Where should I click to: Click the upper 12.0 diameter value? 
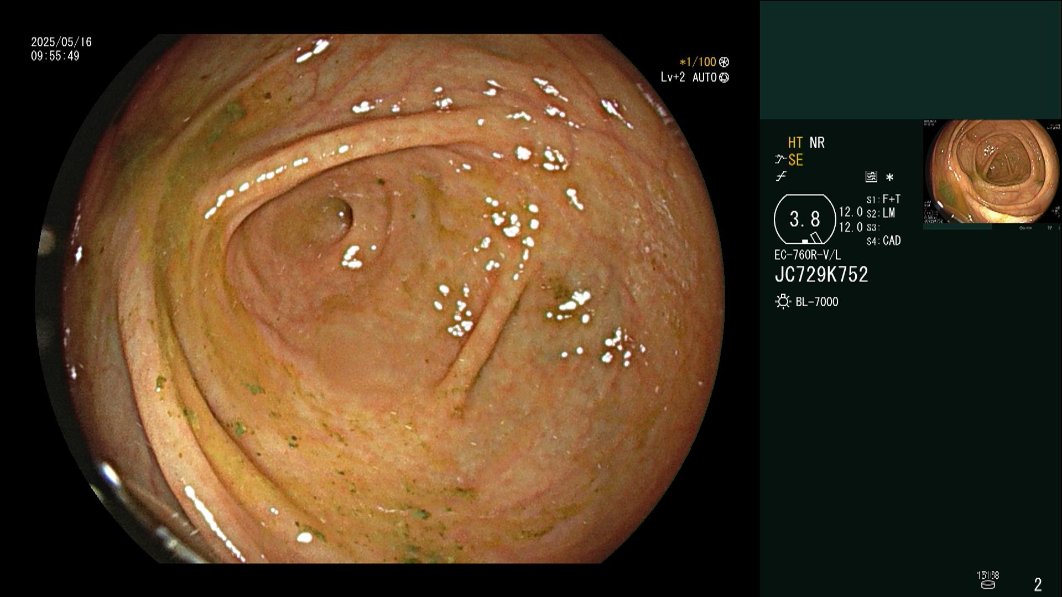(851, 212)
